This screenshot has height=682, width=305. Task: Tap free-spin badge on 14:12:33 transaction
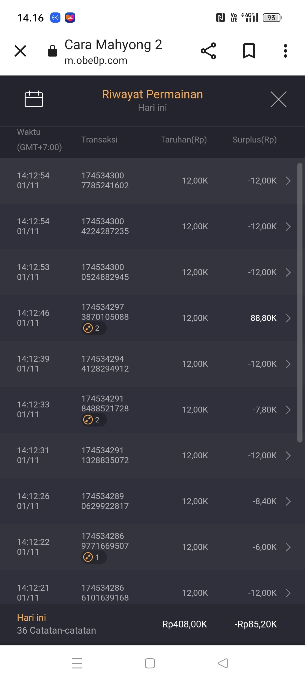(93, 420)
